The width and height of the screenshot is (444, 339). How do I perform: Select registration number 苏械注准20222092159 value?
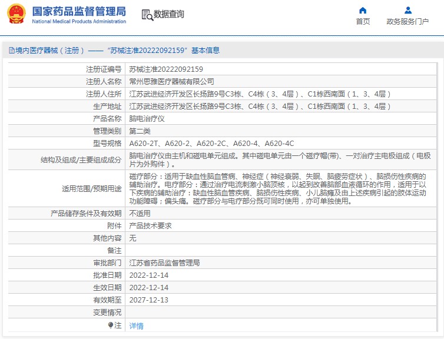tap(166, 69)
